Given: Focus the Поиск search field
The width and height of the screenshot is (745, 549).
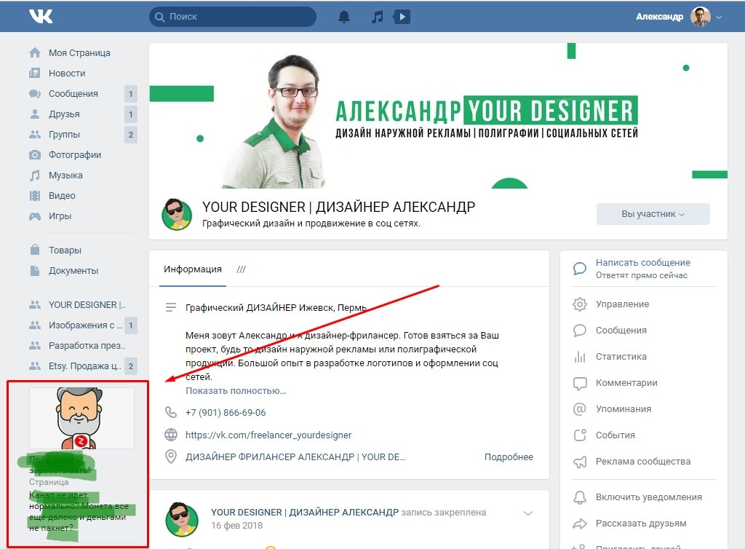Looking at the screenshot, I should pos(232,17).
